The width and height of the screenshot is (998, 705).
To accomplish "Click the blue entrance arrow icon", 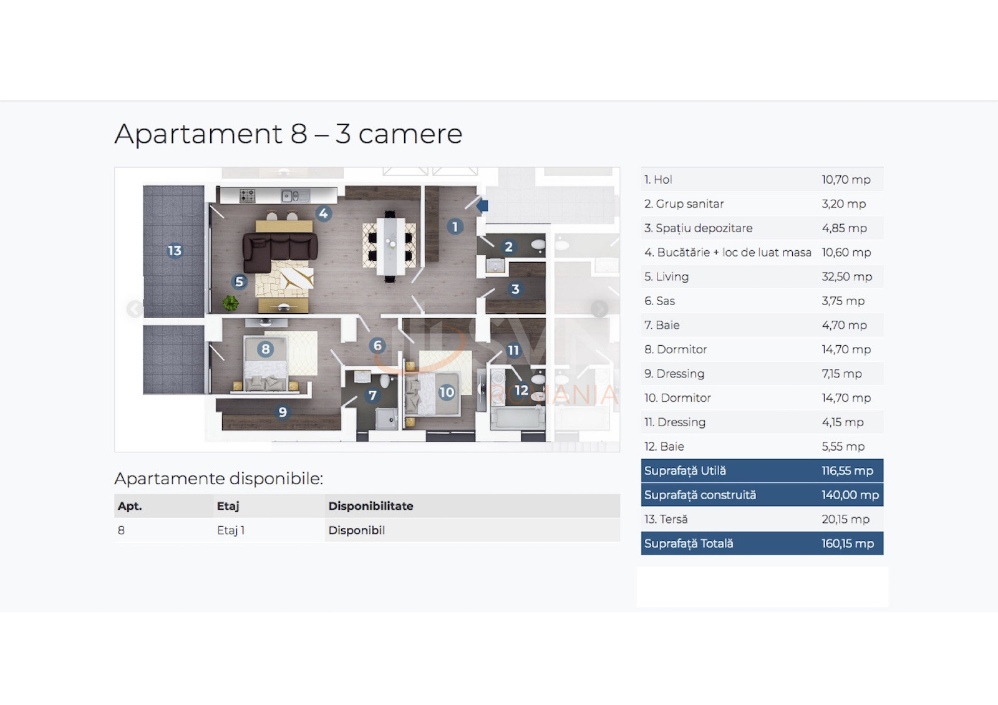I will (x=482, y=206).
